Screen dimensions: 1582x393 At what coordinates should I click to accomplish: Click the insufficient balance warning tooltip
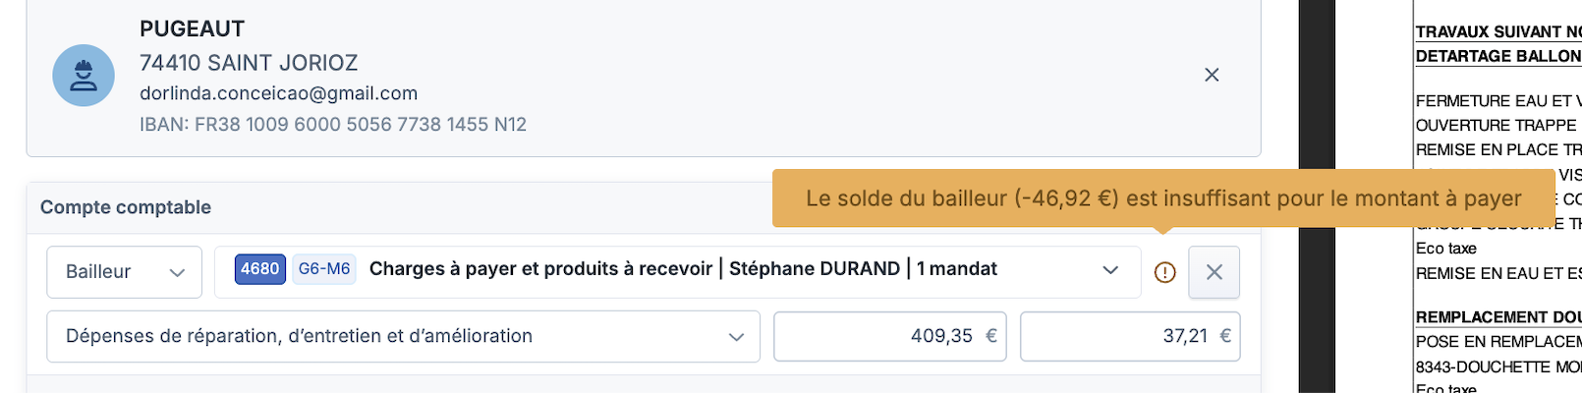pyautogui.click(x=1162, y=198)
